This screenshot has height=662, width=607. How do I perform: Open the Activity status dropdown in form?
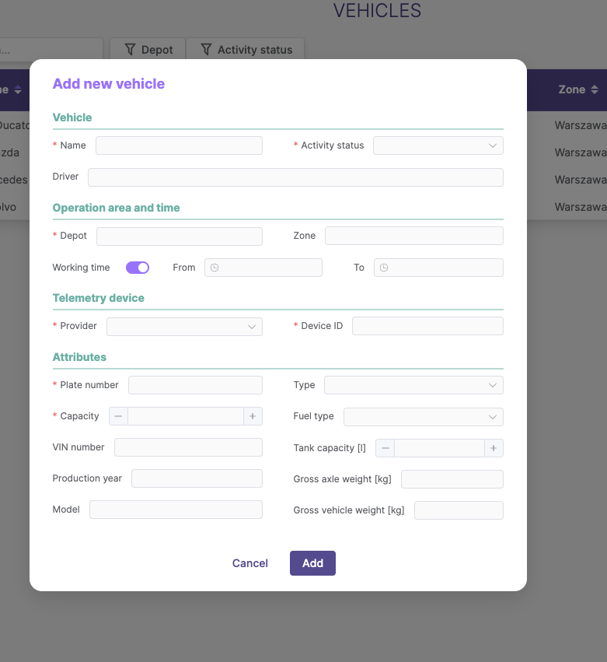(x=438, y=145)
